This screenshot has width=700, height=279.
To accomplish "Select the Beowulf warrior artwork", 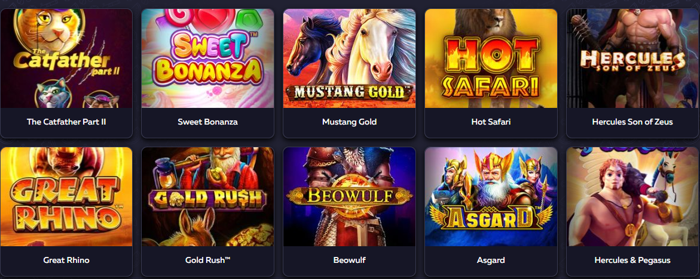I will click(350, 197).
